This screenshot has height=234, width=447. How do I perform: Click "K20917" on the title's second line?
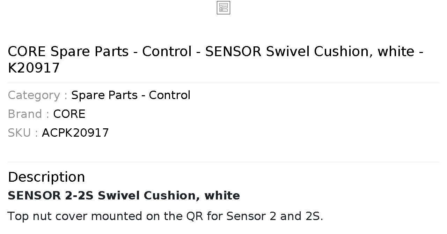pyautogui.click(x=34, y=68)
